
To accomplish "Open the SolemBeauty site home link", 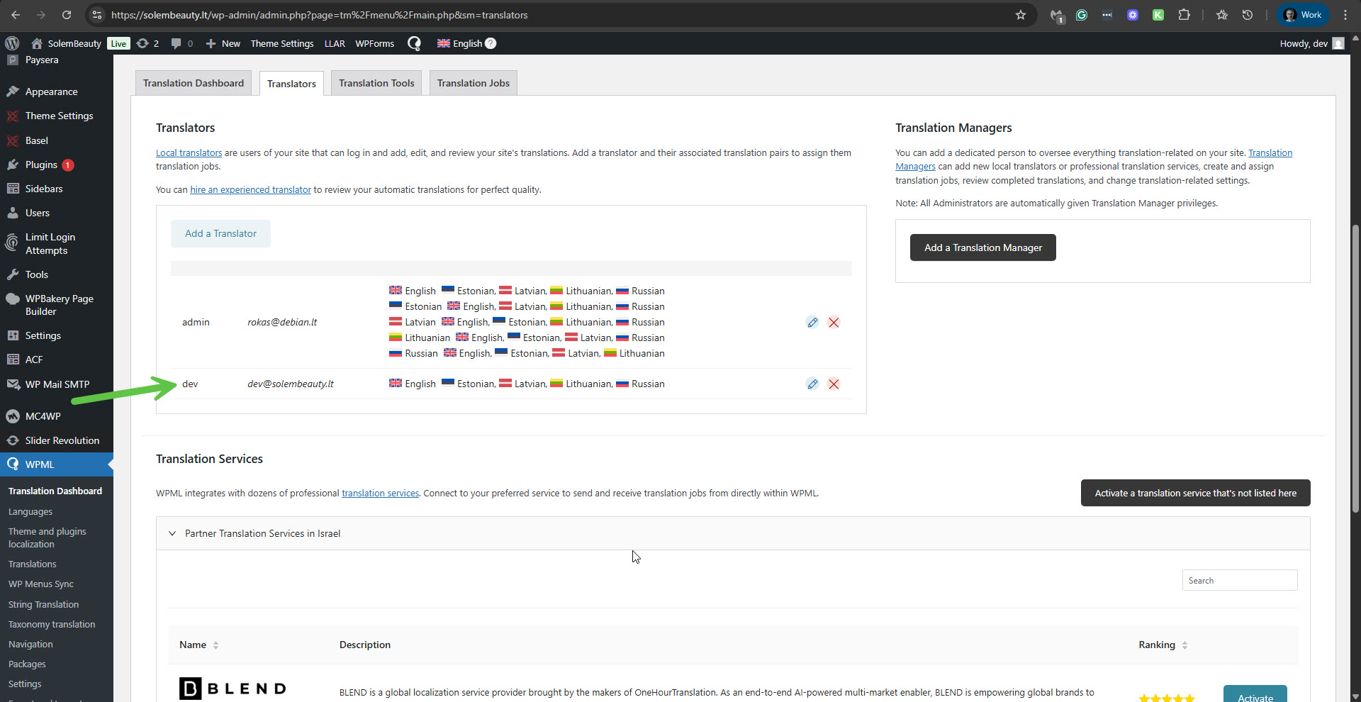I will pyautogui.click(x=67, y=43).
